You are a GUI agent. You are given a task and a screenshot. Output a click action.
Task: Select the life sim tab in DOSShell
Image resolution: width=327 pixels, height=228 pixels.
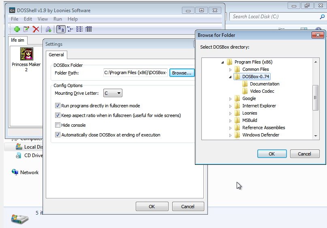[x=17, y=40]
